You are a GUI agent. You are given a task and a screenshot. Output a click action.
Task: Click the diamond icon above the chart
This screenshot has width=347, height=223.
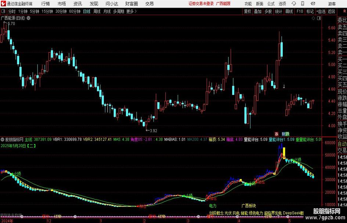tap(313, 18)
